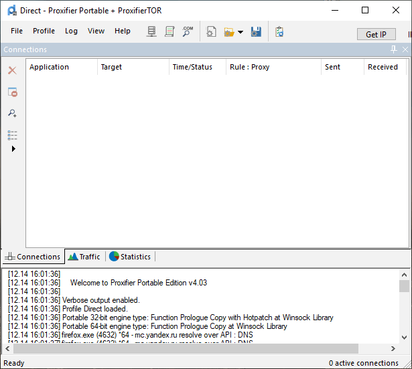
Task: Click the horizontal log scrollbar thumb
Action: (186, 348)
